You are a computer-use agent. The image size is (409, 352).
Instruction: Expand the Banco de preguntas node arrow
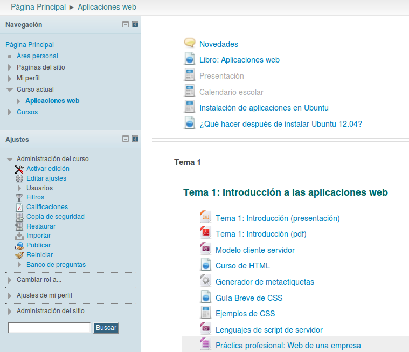pyautogui.click(x=19, y=265)
